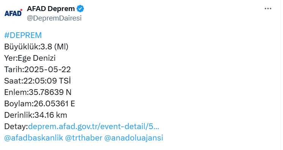
Task: Click the Büyüklük label word
Action: pos(21,47)
